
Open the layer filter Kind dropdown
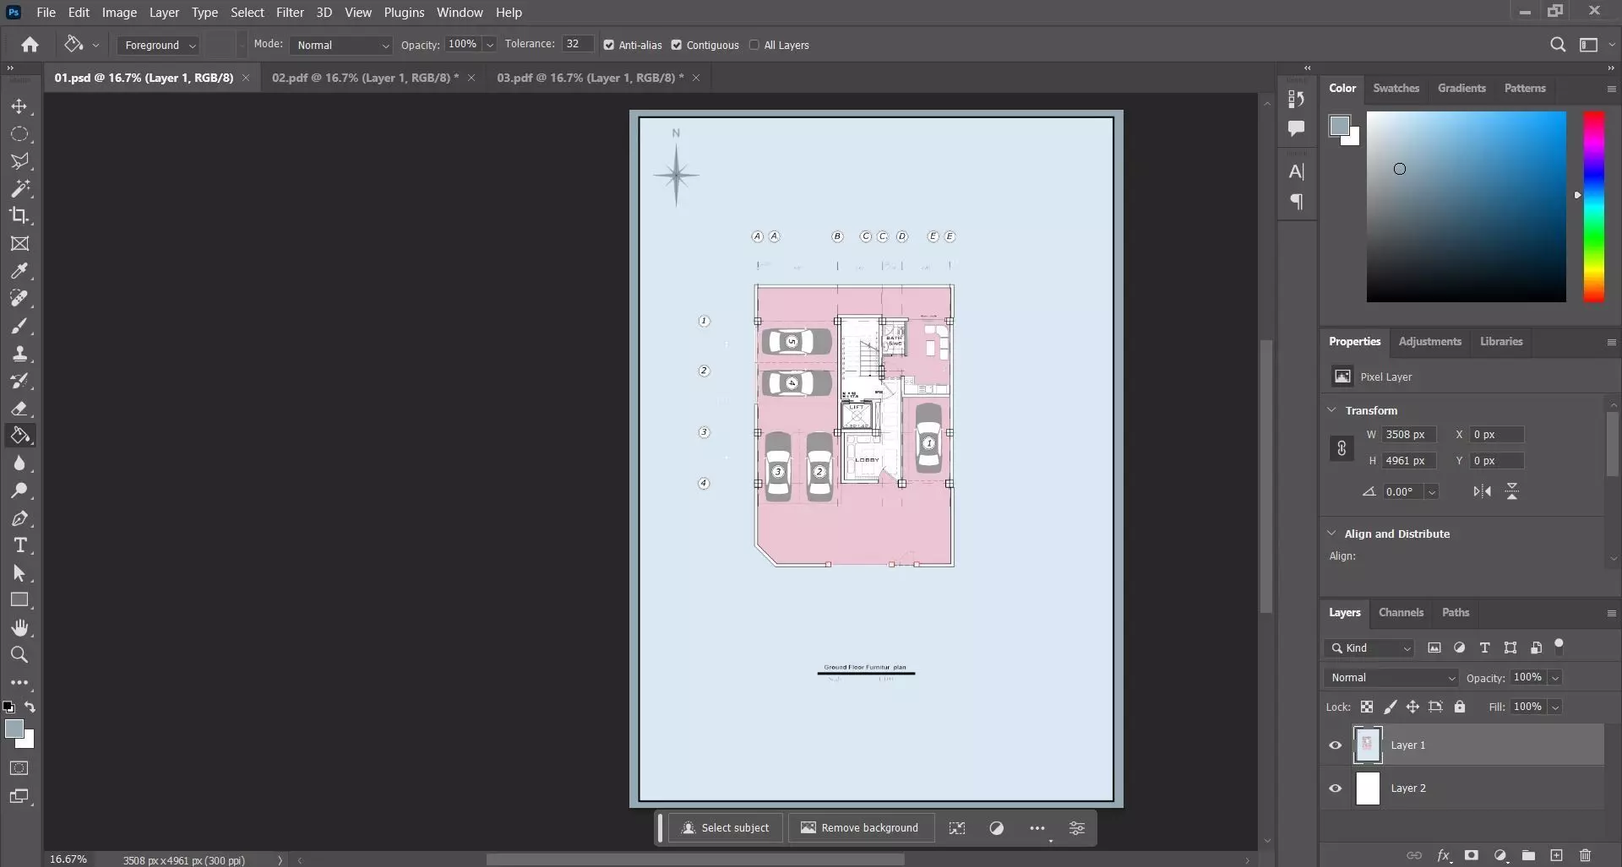coord(1369,648)
